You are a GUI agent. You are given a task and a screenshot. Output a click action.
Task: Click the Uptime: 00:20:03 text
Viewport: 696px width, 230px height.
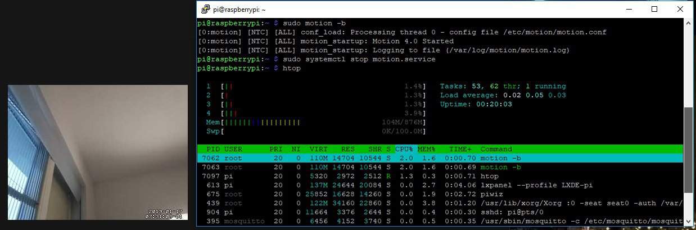(476, 104)
